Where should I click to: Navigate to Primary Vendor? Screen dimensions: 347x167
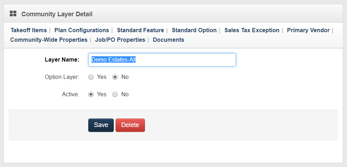point(308,30)
